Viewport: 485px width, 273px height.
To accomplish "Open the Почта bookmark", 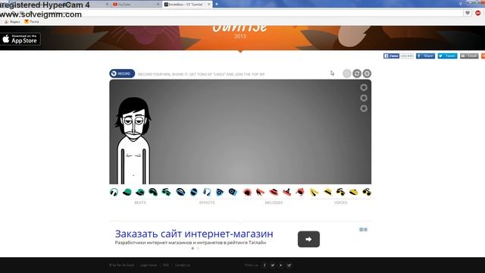I will click(32, 22).
